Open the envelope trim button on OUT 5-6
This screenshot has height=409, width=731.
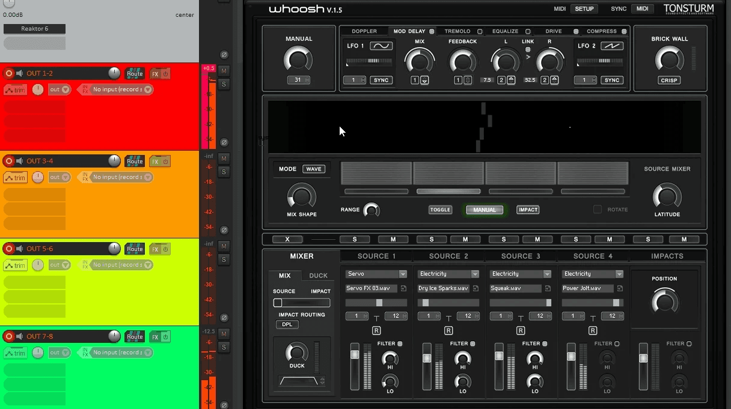(16, 265)
